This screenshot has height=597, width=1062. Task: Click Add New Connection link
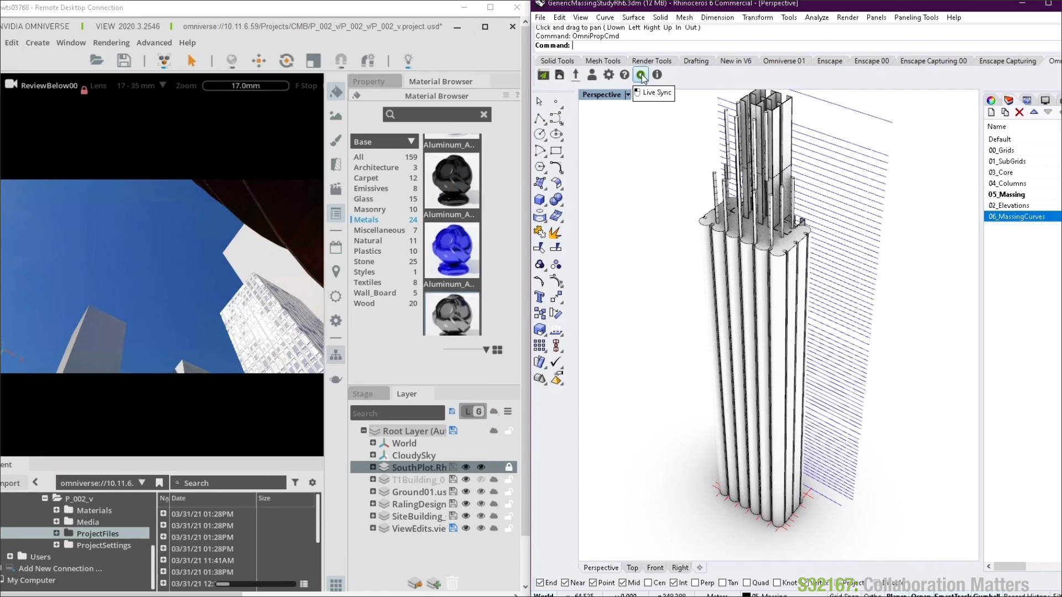(x=60, y=568)
